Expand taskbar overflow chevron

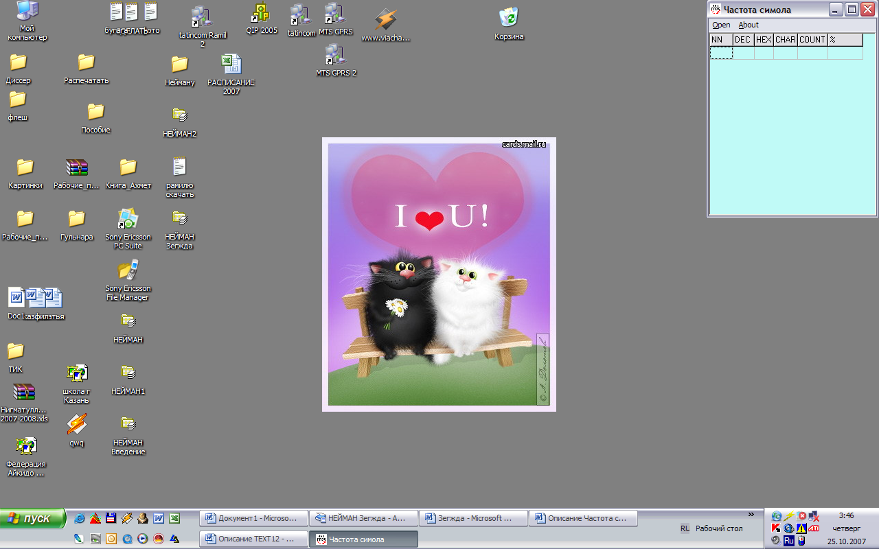click(751, 514)
